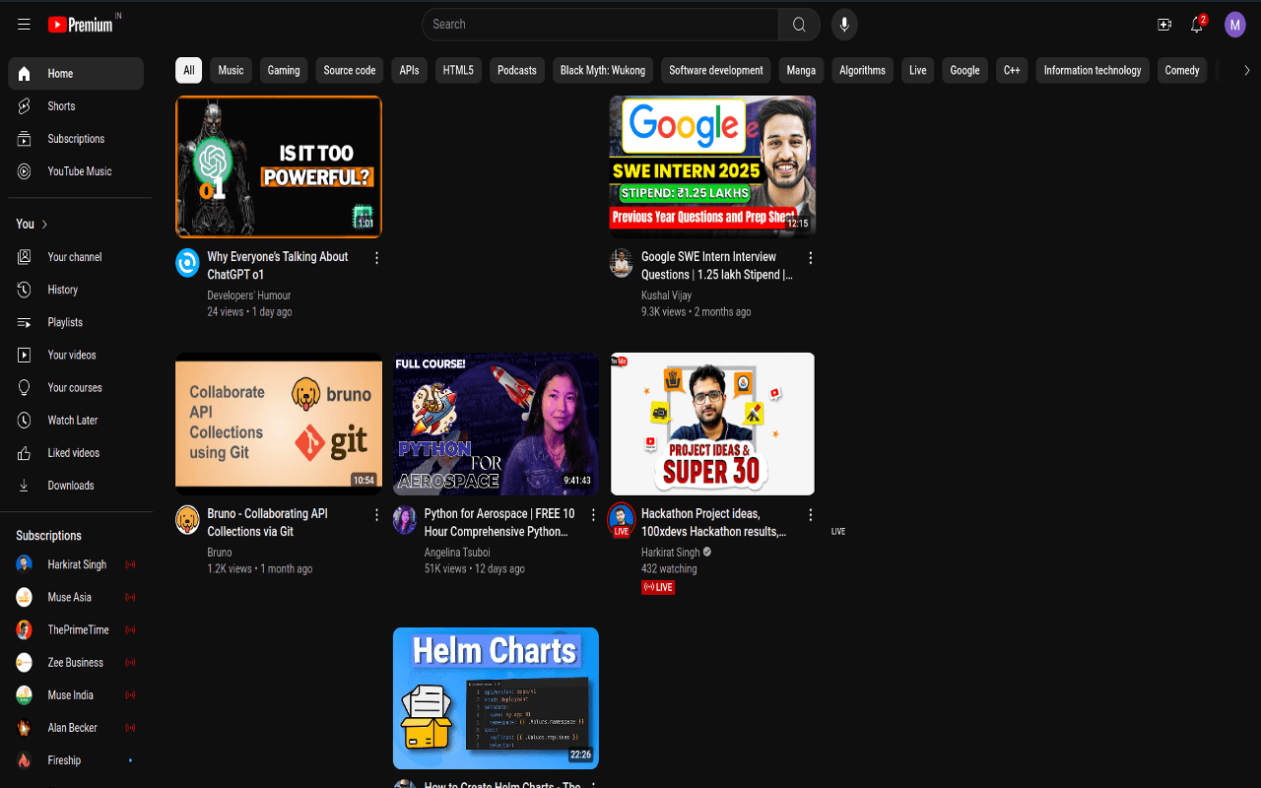Open Playlists in sidebar
This screenshot has width=1261, height=788.
[x=76, y=322]
